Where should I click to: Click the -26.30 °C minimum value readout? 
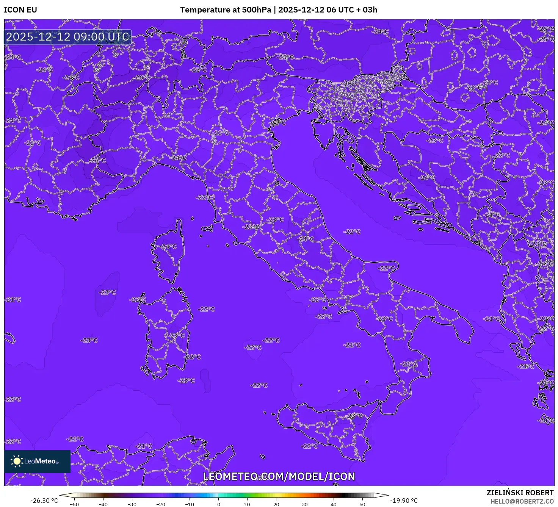[45, 500]
